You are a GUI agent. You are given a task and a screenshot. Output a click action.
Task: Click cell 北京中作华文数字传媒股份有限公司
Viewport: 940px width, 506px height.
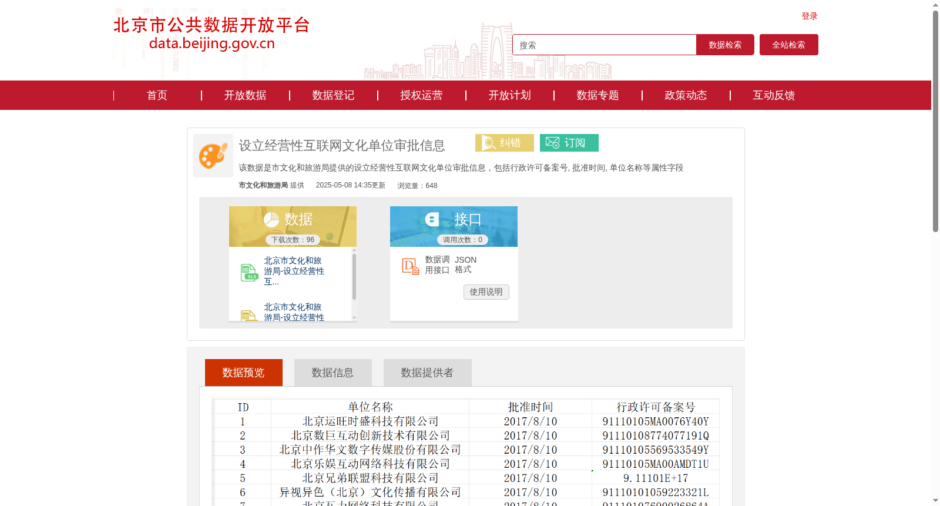point(370,450)
